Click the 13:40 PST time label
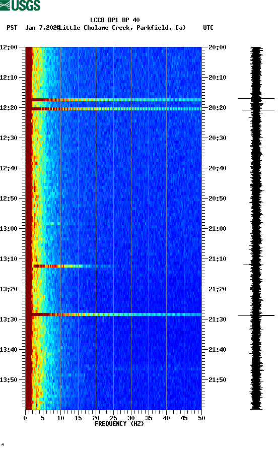This screenshot has width=278, height=450. tap(9, 350)
